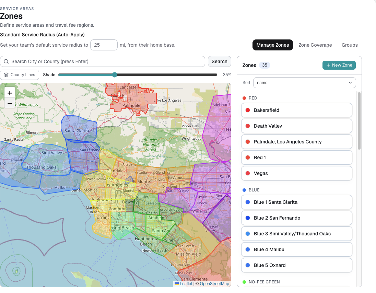Zoom out on the map
The width and height of the screenshot is (376, 293).
pyautogui.click(x=10, y=103)
